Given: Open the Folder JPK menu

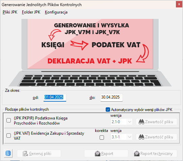Looking at the screenshot, I should pyautogui.click(x=31, y=12).
